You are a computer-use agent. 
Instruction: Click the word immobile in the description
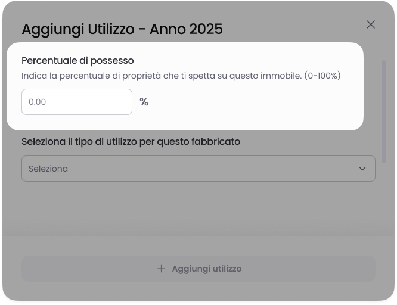(280, 76)
